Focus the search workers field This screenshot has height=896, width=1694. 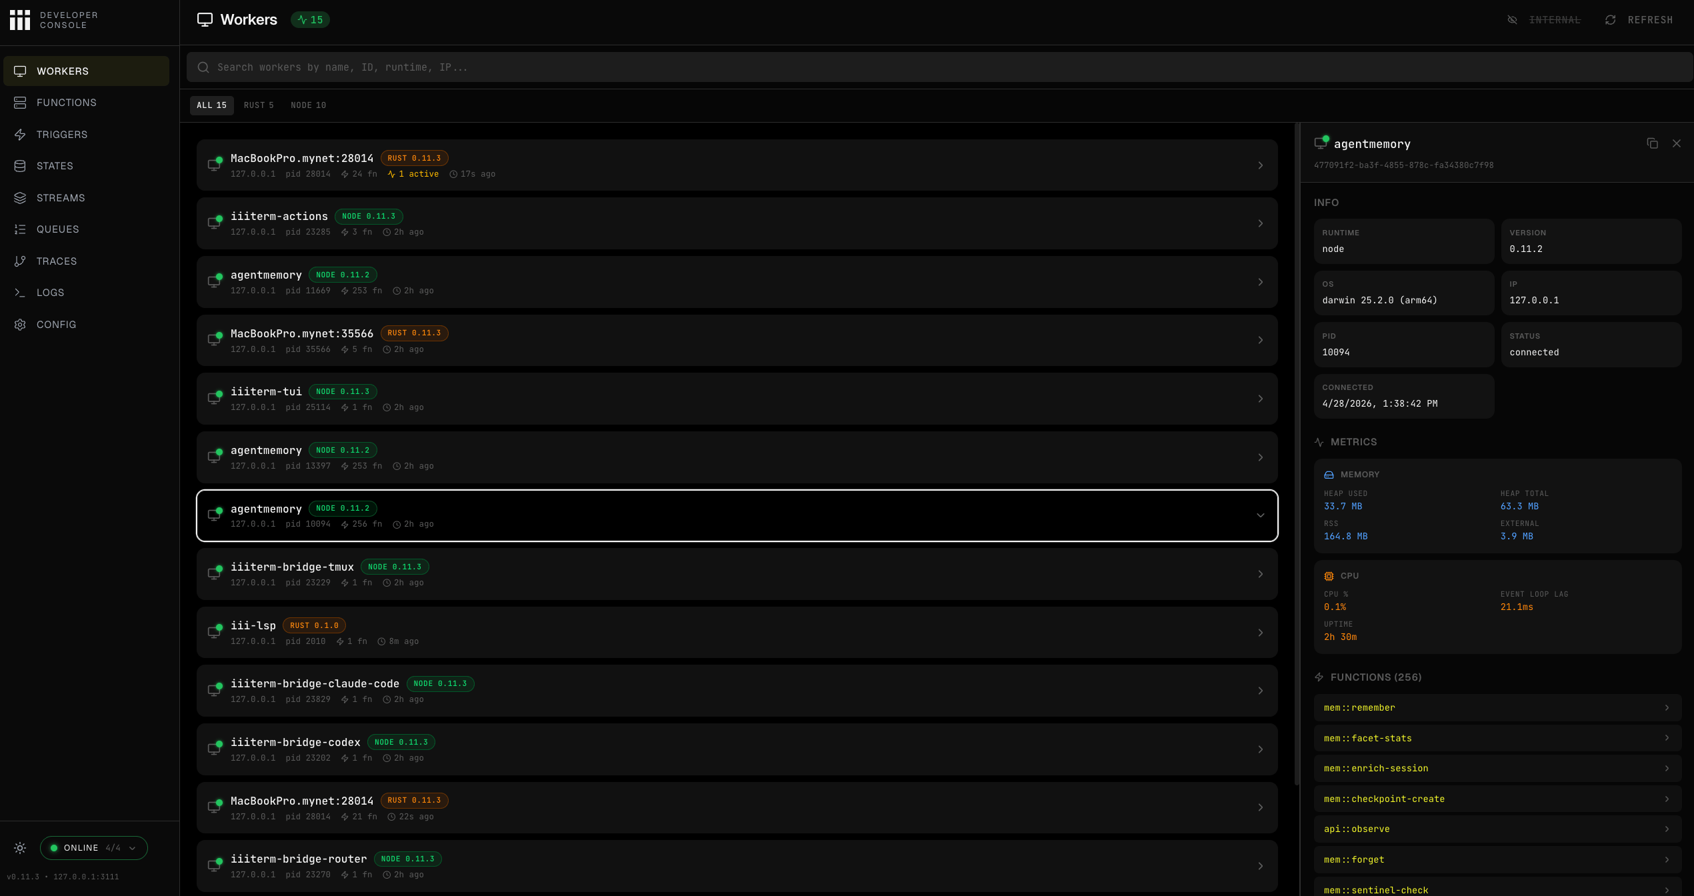(940, 67)
